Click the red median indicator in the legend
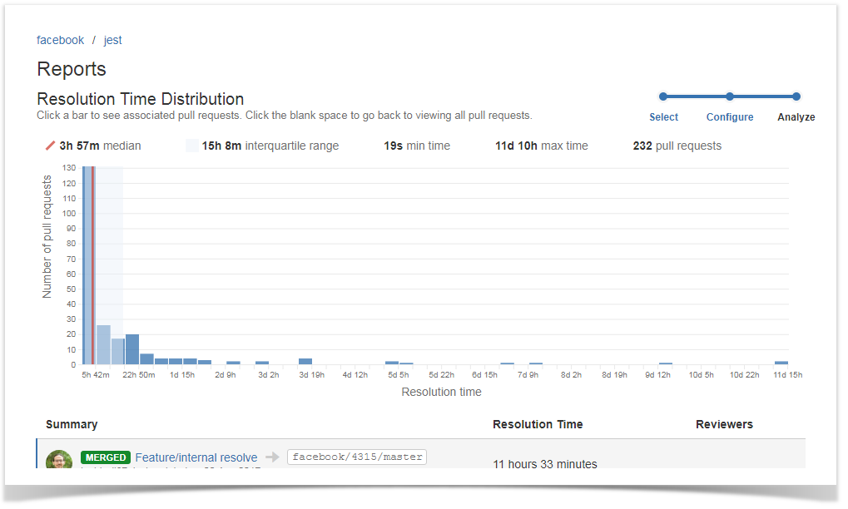The image size is (848, 509). tap(48, 145)
